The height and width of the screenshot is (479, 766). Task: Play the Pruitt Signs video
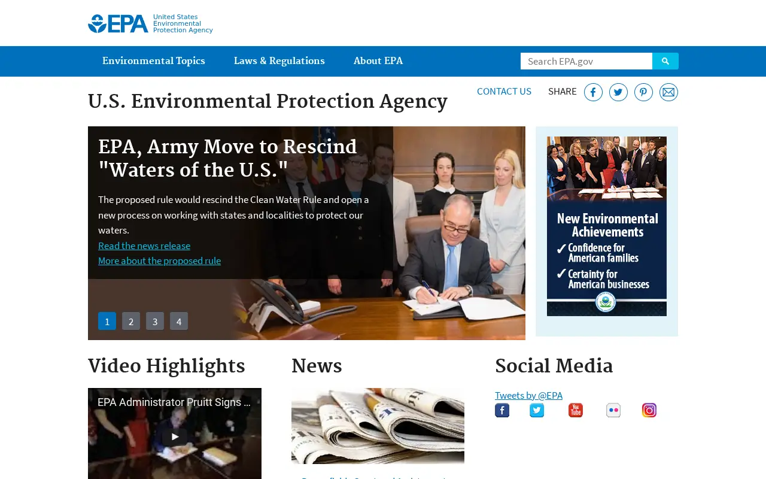coord(175,436)
